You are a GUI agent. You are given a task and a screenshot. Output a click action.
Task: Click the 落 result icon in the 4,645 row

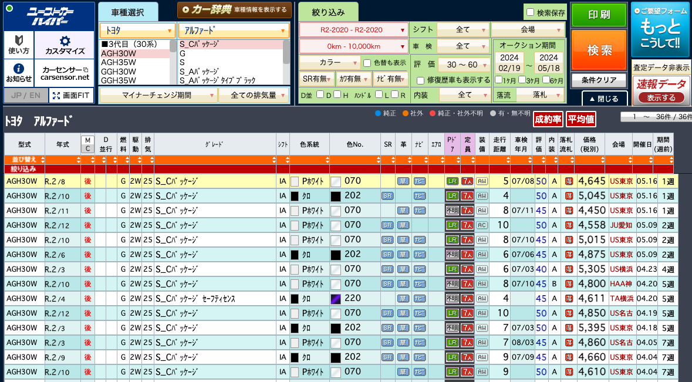(569, 181)
